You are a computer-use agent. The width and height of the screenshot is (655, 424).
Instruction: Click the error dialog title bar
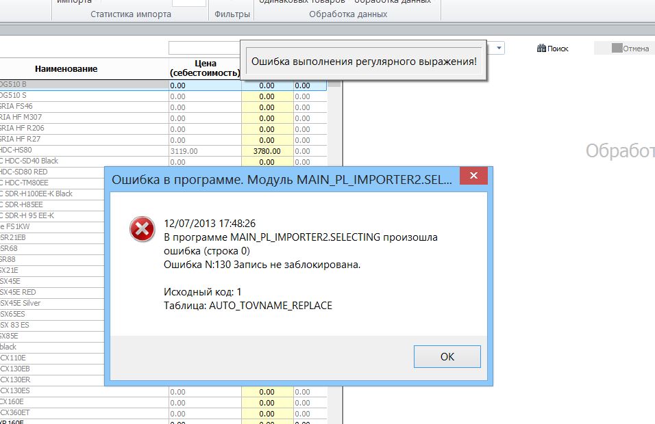tap(282, 180)
